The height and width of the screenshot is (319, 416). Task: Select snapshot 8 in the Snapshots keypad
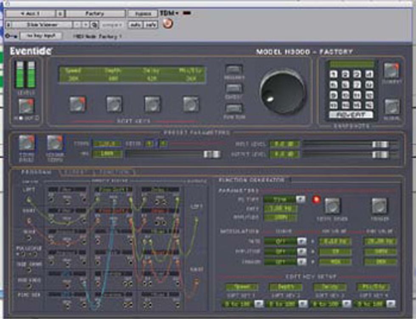coord(369,85)
